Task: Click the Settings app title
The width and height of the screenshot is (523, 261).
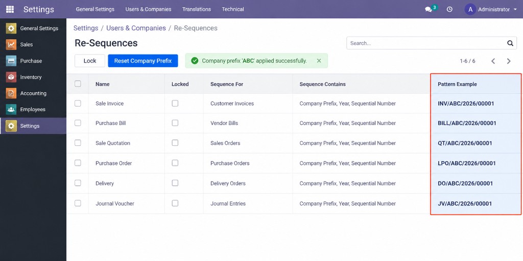Action: 39,9
